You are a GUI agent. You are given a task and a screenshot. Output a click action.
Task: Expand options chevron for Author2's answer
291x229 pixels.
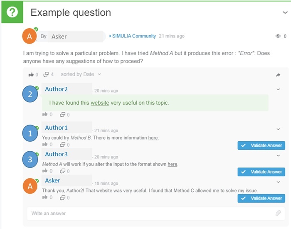(278, 89)
